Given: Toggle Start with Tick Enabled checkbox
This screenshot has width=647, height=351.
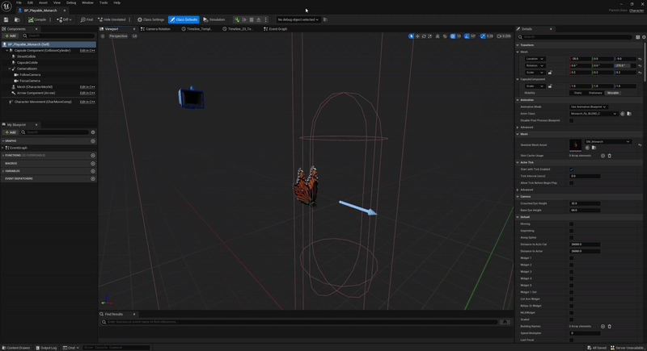Looking at the screenshot, I should pyautogui.click(x=572, y=169).
